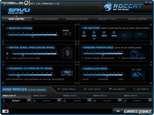Click the Default2 profile name
154x115 pixels.
click(x=46, y=101)
